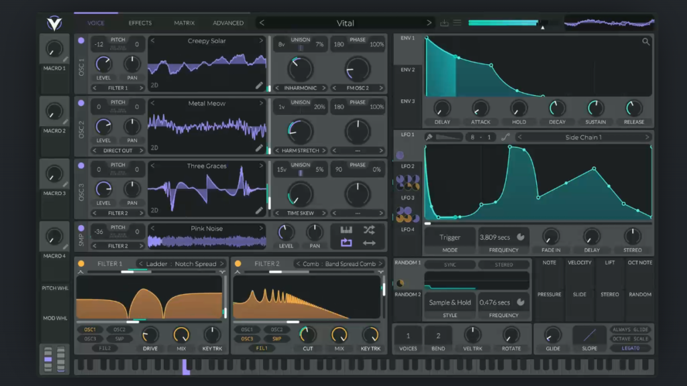Screen dimensions: 687x386
Task: Toggle Filter 2 on/off dot
Action: pyautogui.click(x=238, y=263)
